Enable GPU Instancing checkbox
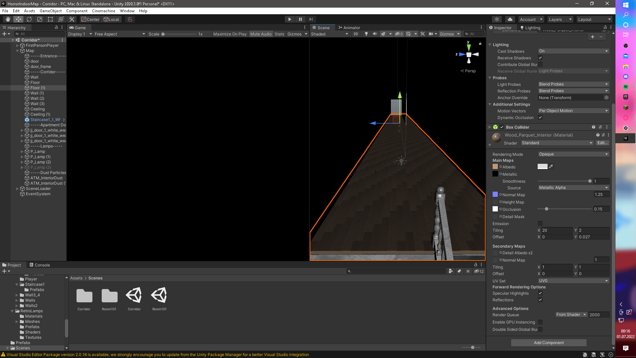Image resolution: width=636 pixels, height=358 pixels. 540,322
